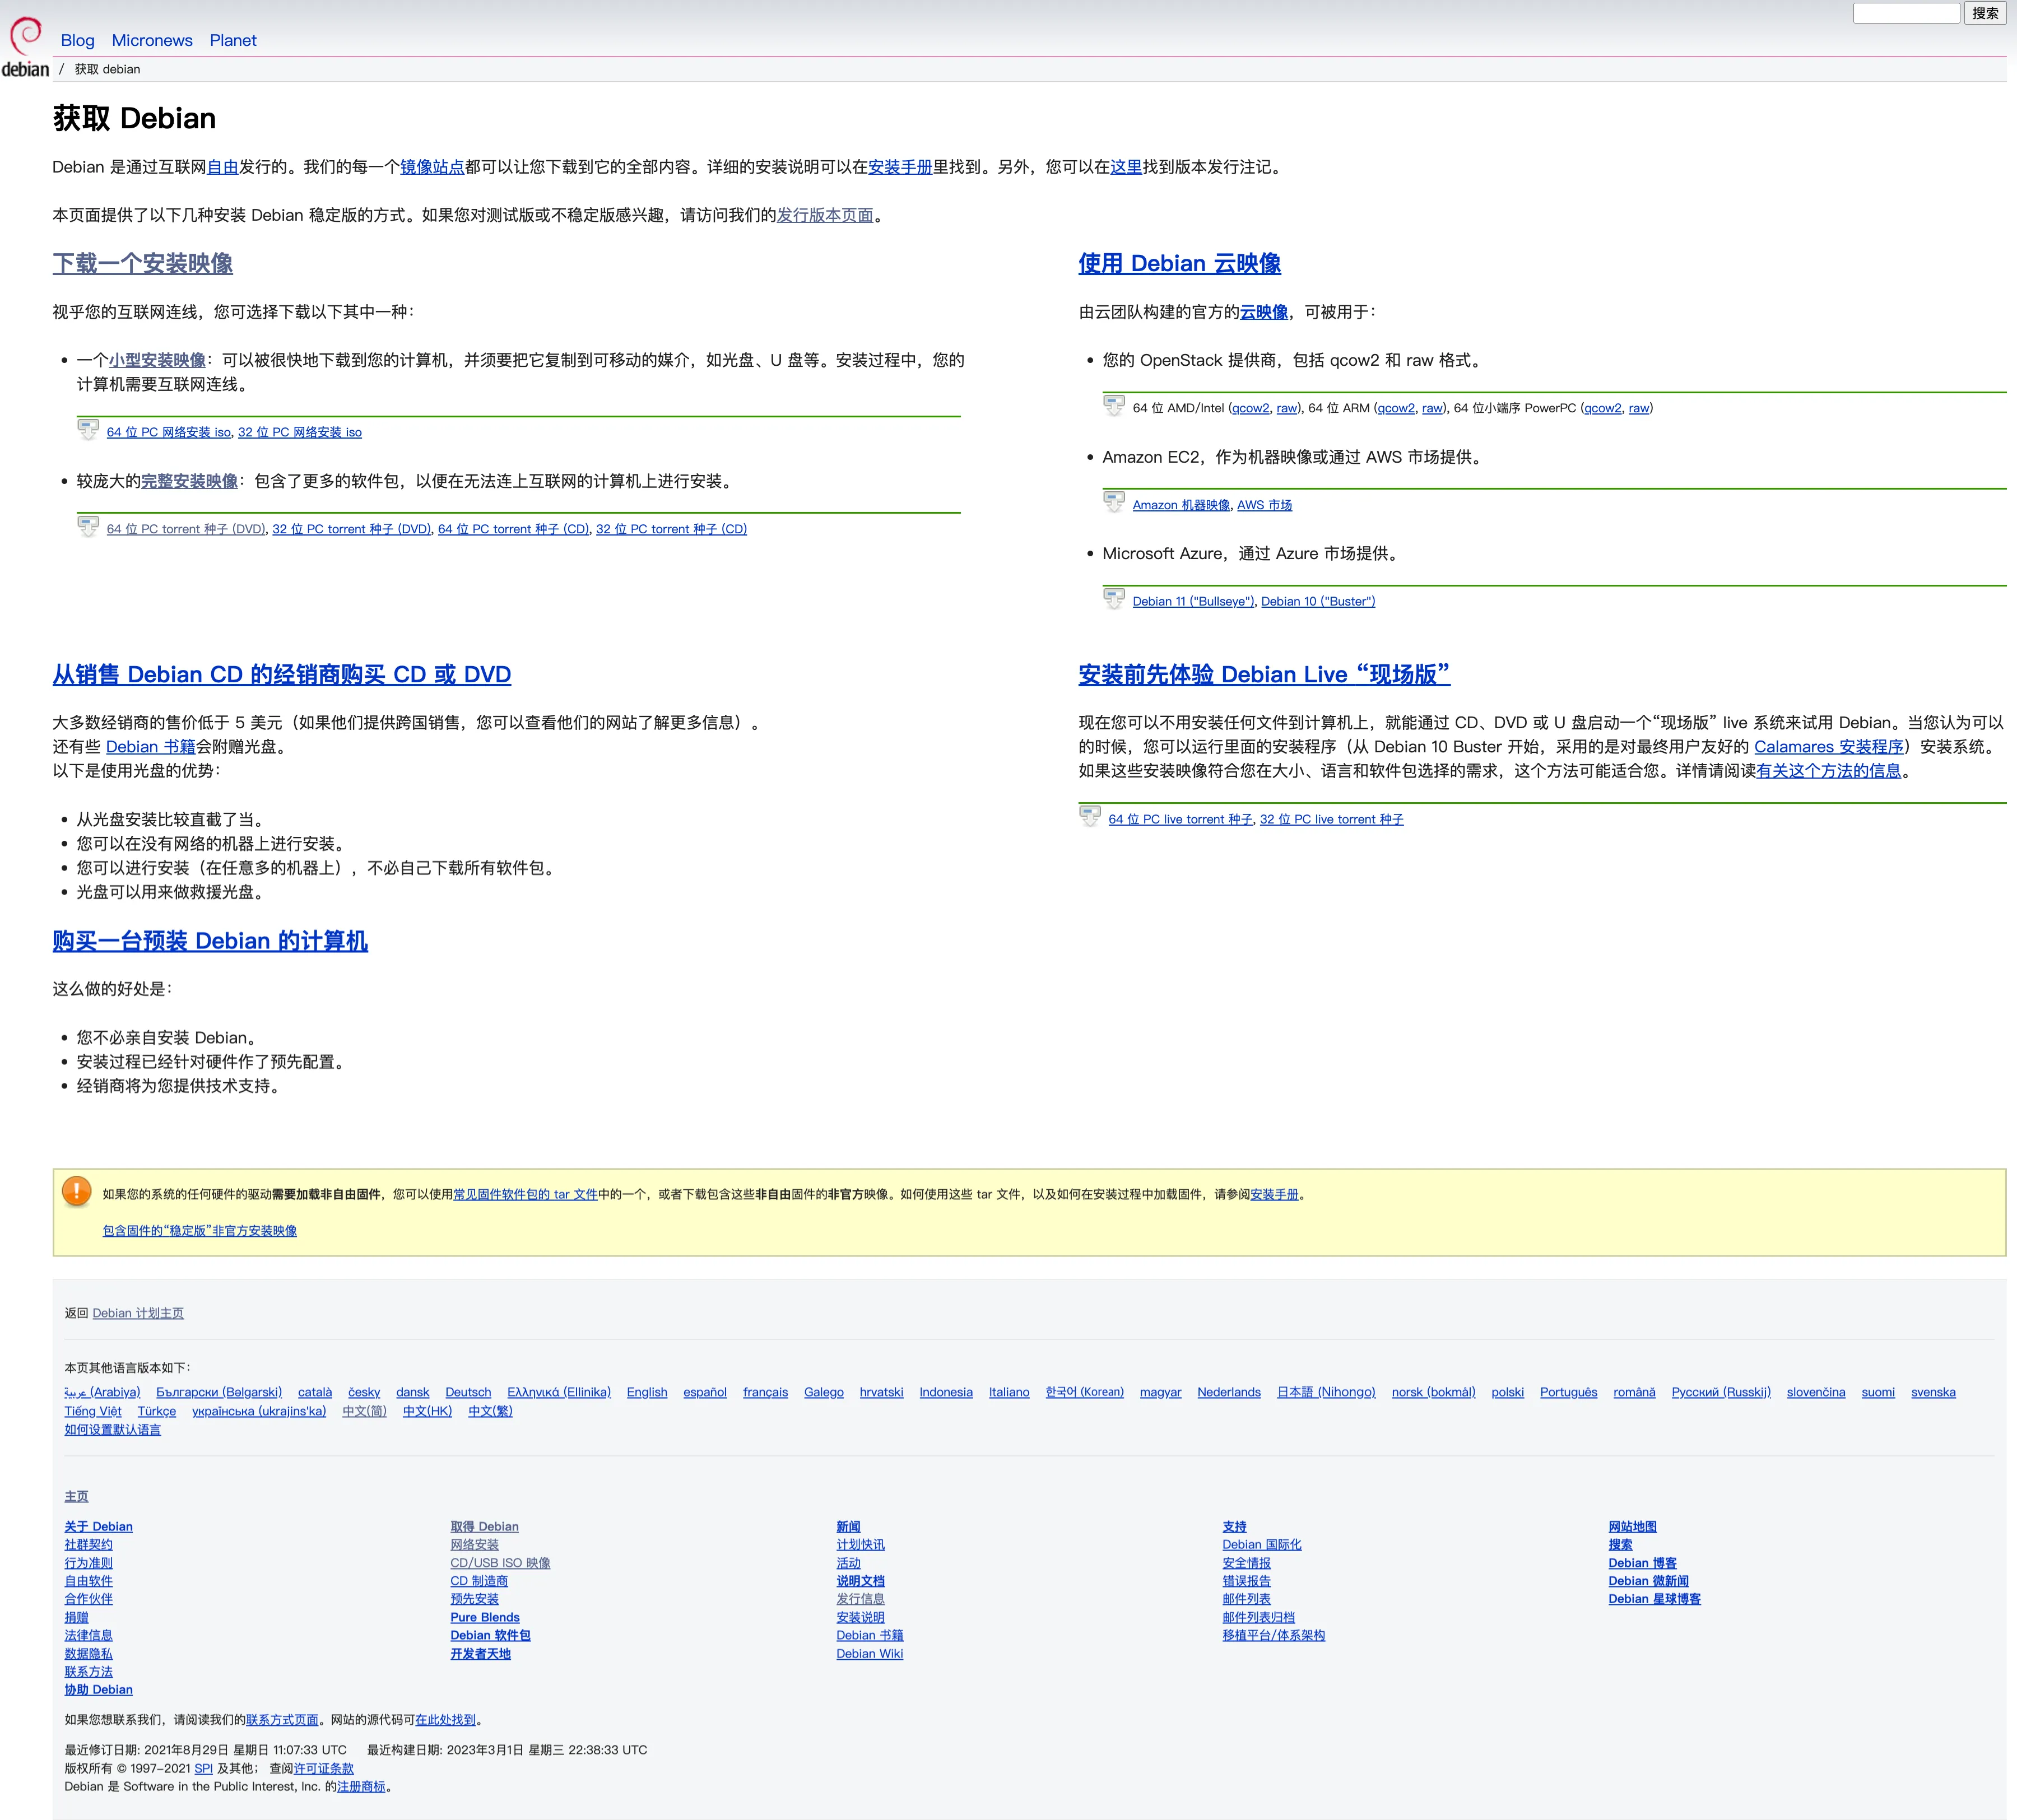
Task: Open 从销售 Debian CD 的经销商购买 heading
Action: coord(282,675)
